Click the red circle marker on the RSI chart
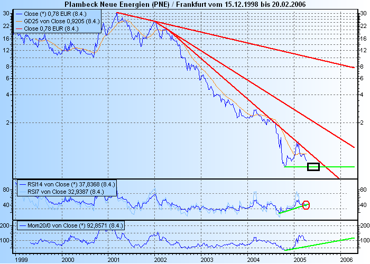The image size is (370, 264). coord(306,205)
